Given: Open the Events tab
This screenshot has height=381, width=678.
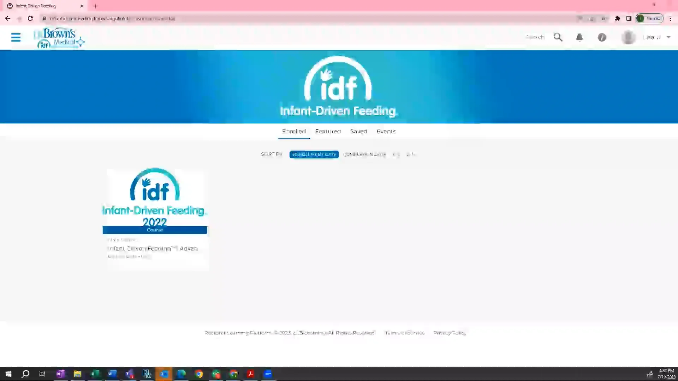Looking at the screenshot, I should [386, 131].
